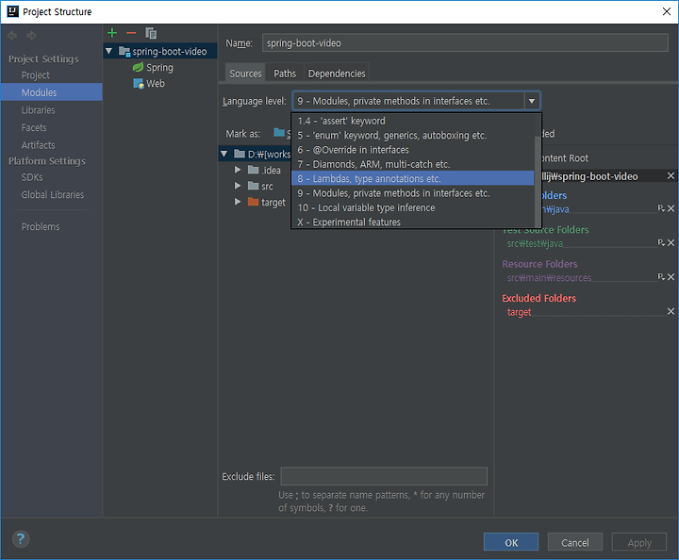Go forward with the right arrow icon
This screenshot has width=679, height=560.
pos(31,36)
